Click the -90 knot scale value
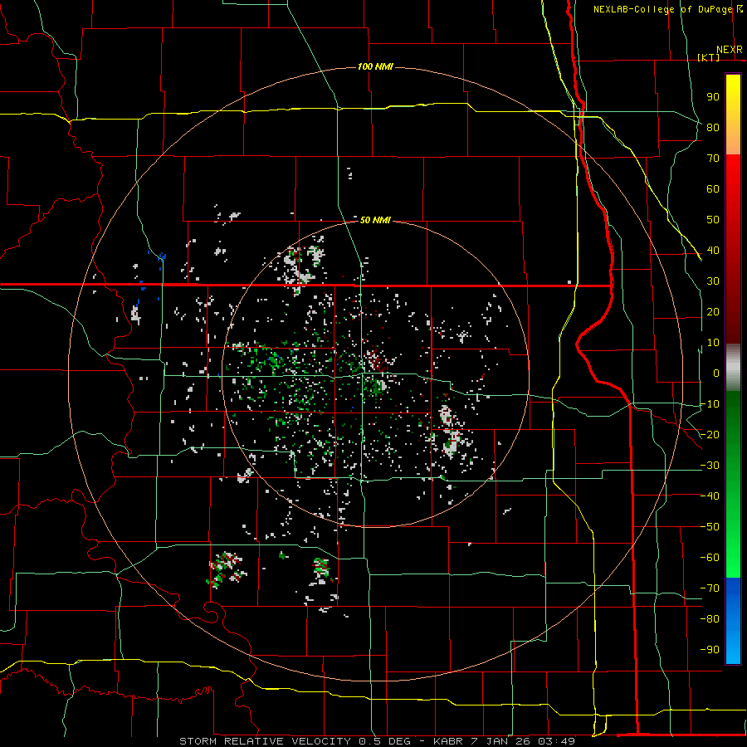747x747 pixels. [x=710, y=650]
